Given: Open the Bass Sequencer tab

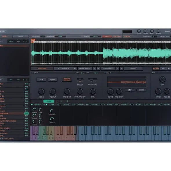Looking at the screenshot, I should (x=108, y=69).
